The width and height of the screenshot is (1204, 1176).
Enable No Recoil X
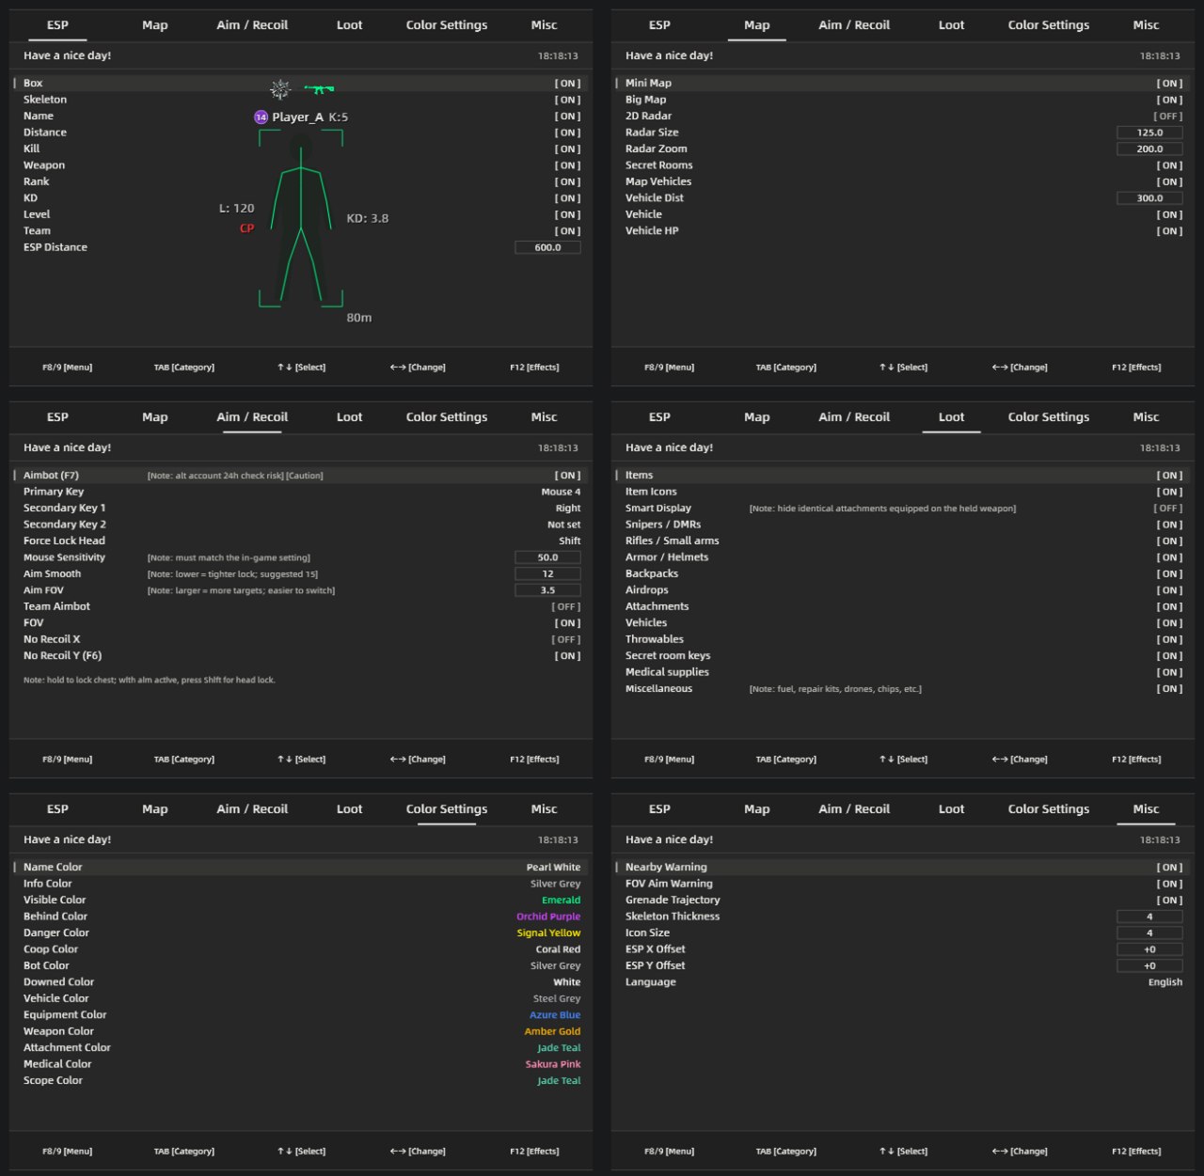pyautogui.click(x=566, y=640)
